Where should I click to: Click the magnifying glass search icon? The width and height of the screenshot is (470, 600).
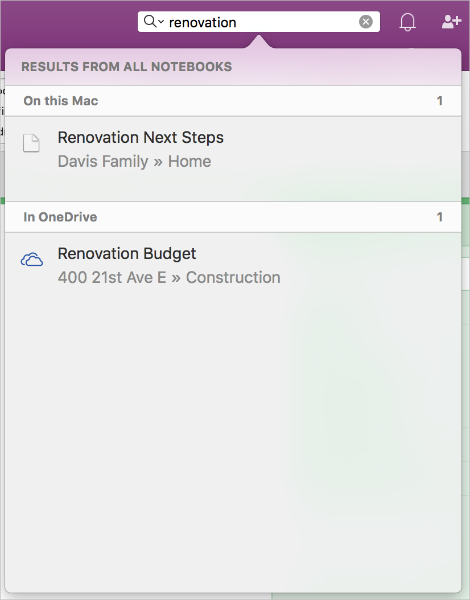point(149,22)
